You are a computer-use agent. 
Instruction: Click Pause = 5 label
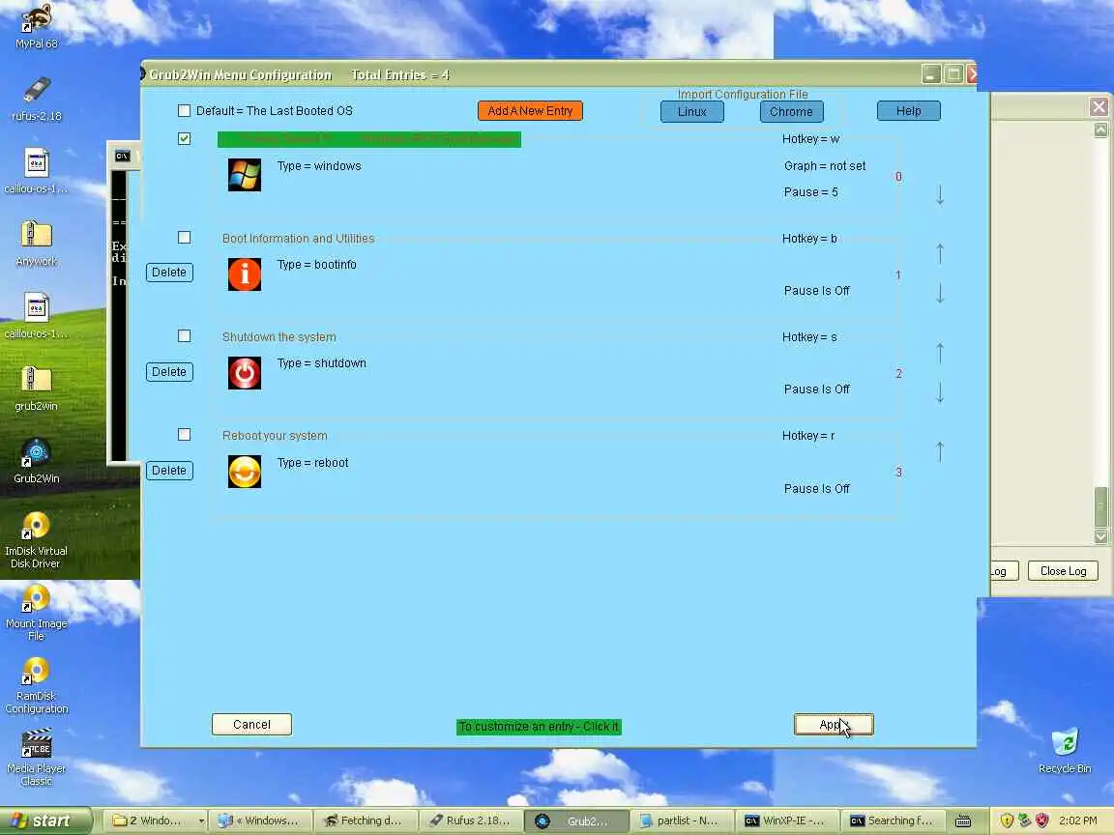coord(810,191)
